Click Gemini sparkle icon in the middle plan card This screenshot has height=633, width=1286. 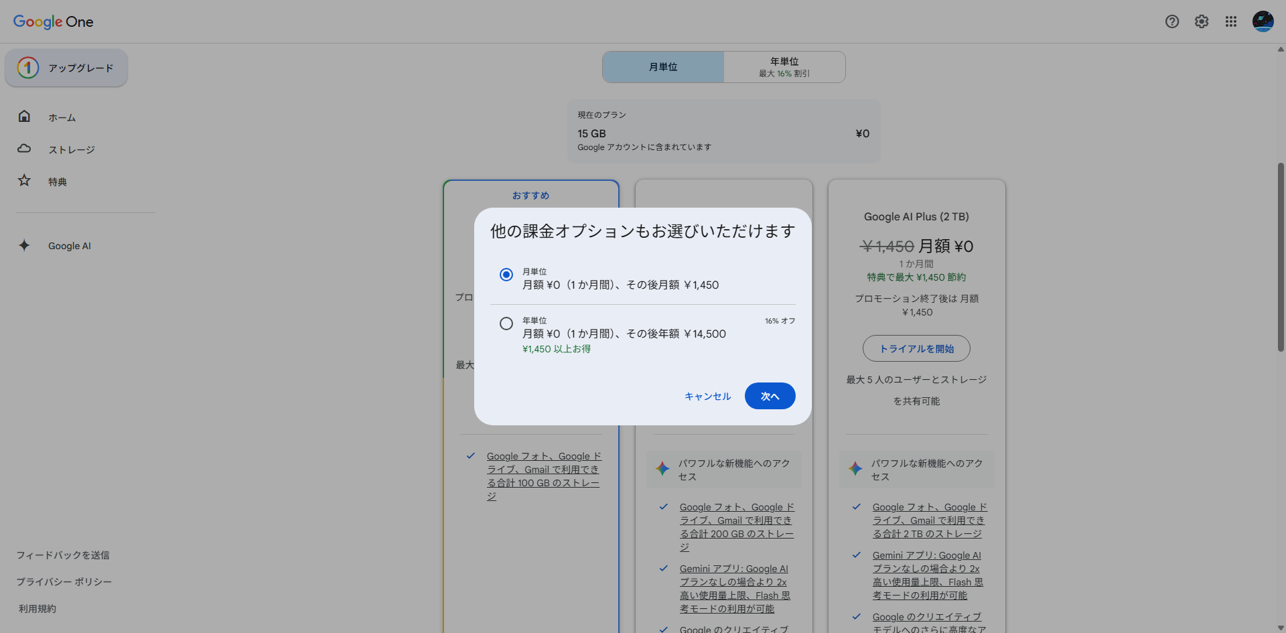tap(662, 469)
